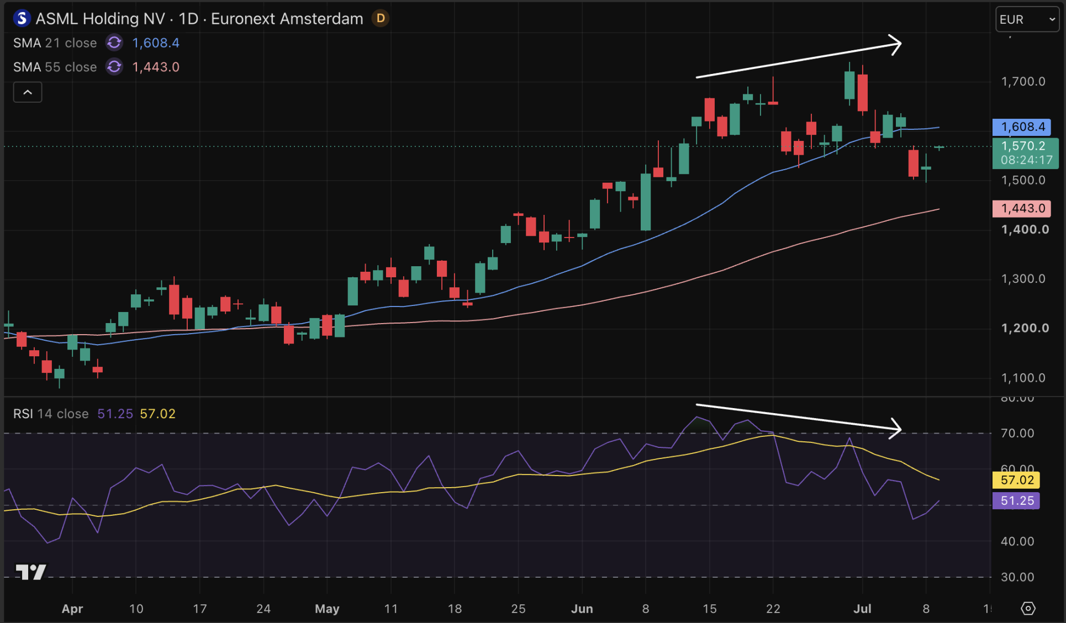Open chart settings gear icon
Screen dimensions: 1066x623
(1028, 608)
